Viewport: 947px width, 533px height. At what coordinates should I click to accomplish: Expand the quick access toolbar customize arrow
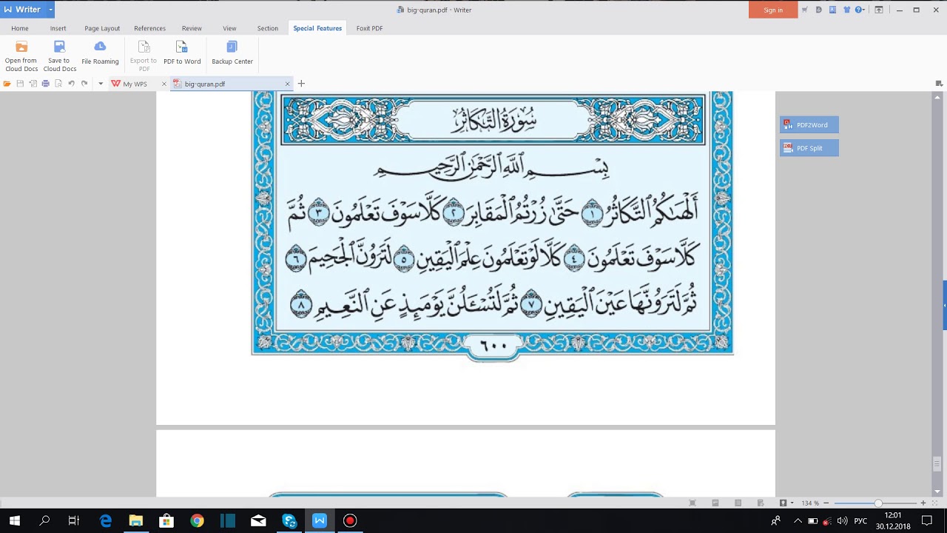point(101,84)
